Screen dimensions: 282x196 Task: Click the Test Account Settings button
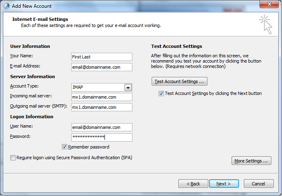tap(180, 81)
